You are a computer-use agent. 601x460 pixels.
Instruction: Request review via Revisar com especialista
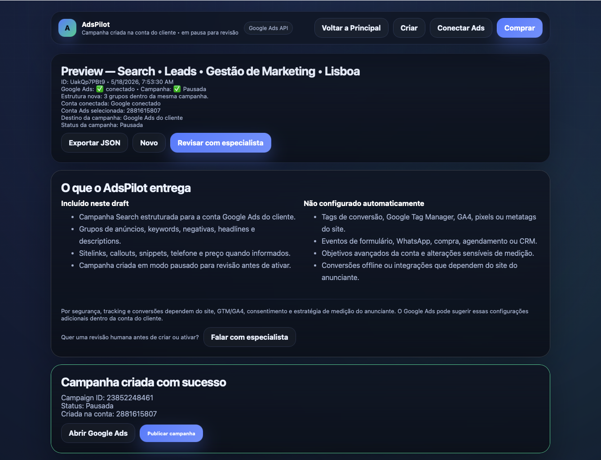[x=221, y=143]
